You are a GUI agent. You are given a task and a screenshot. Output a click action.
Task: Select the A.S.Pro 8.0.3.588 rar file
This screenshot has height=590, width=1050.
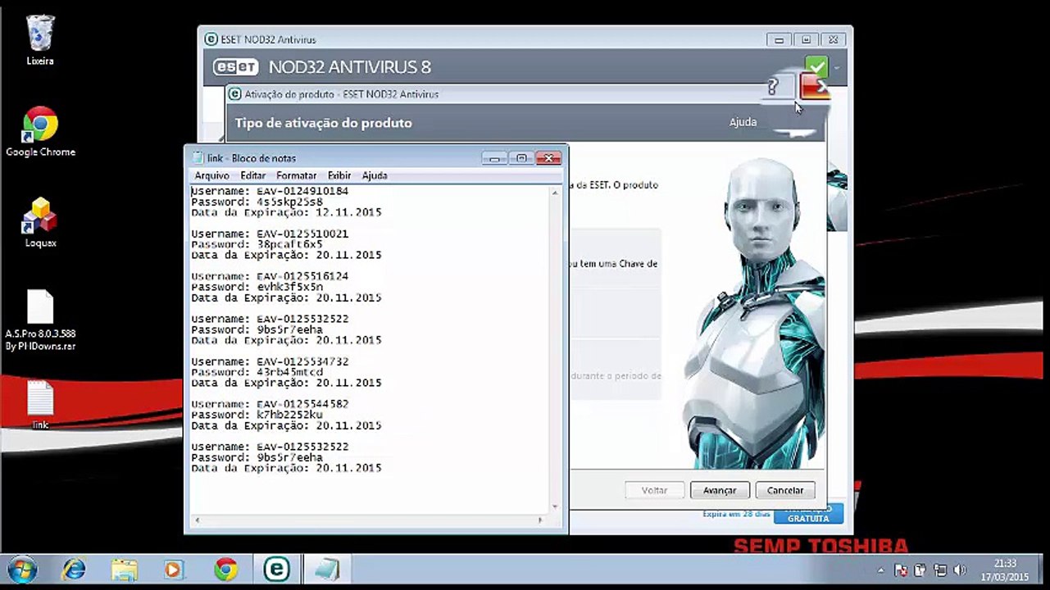[40, 320]
